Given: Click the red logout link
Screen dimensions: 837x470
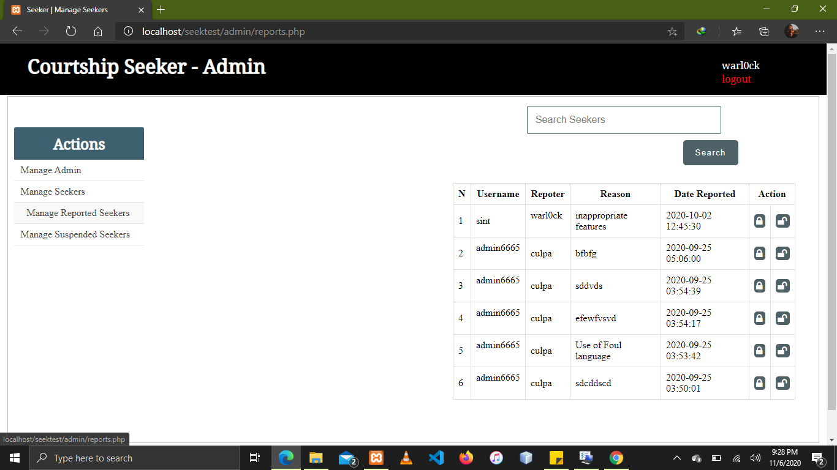Looking at the screenshot, I should [x=737, y=79].
